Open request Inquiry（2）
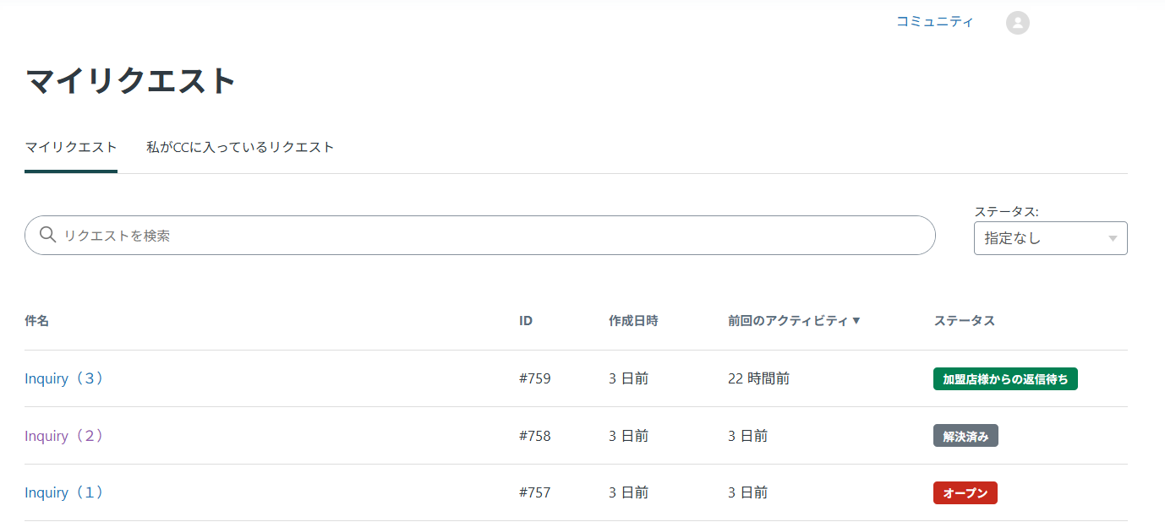Viewport: 1165px width, 522px height. [64, 435]
